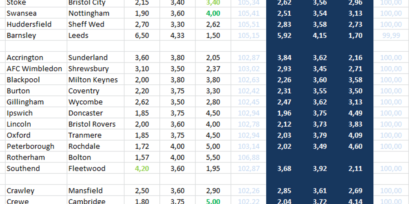The image size is (409, 204).
Task: Click the 99,99 total in Barnsley row
Action: 391,35
